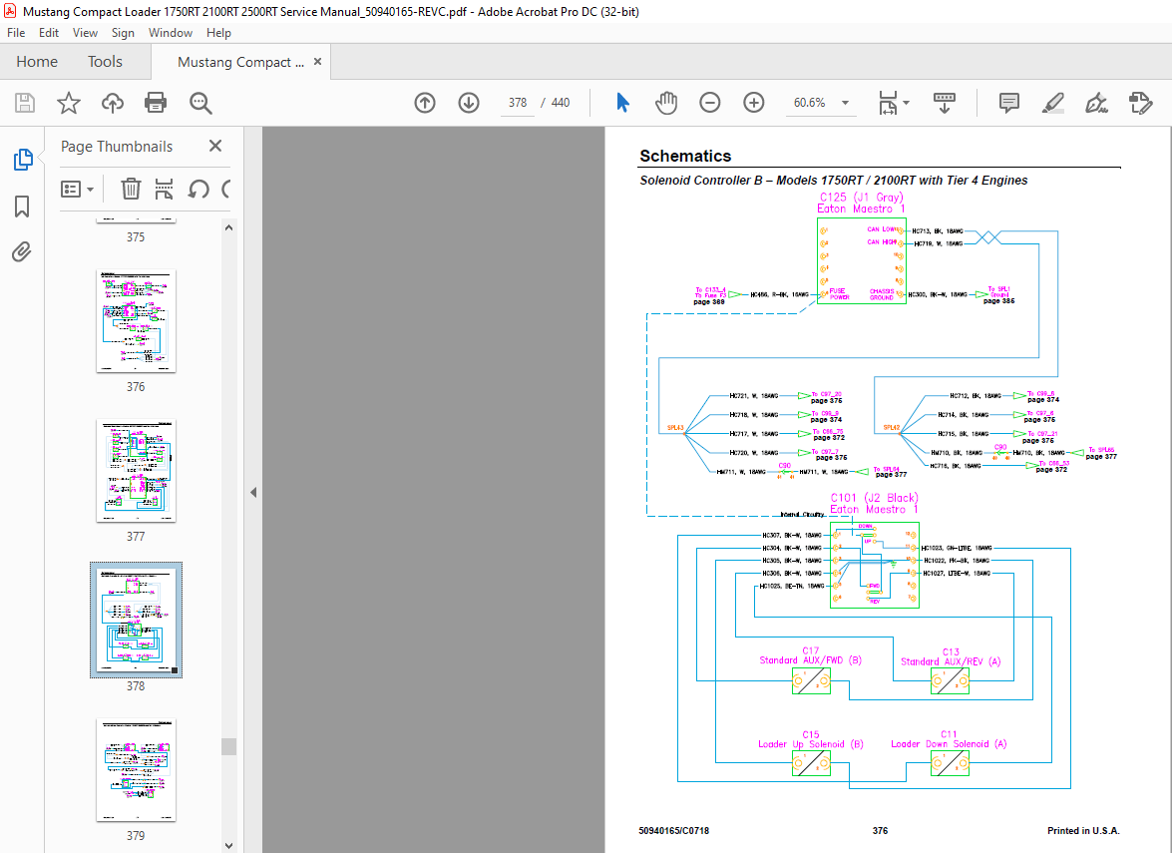Click the Save file floppy icon
This screenshot has height=853, width=1172.
click(25, 103)
